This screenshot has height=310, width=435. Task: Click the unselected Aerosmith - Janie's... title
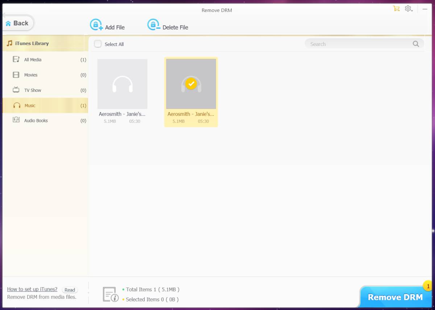122,114
